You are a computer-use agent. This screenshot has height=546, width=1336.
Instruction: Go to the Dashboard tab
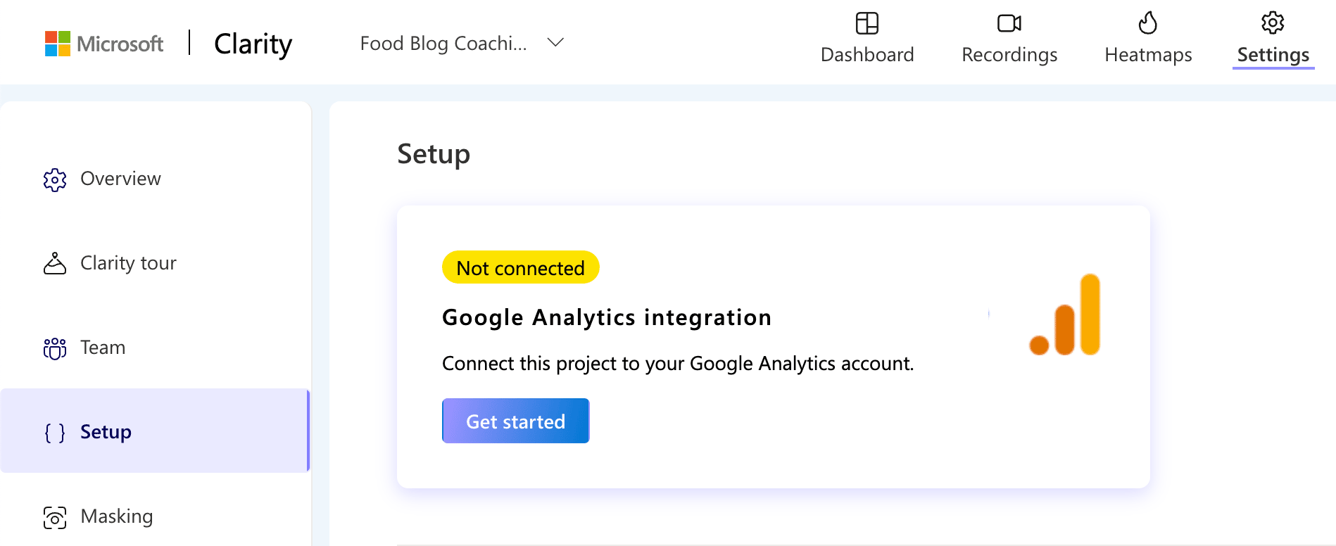(x=867, y=39)
